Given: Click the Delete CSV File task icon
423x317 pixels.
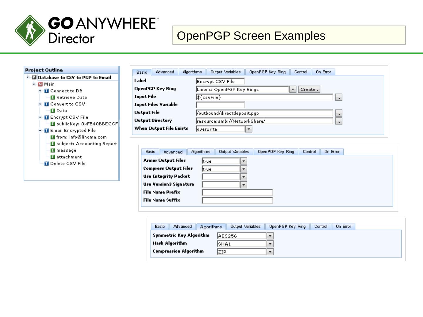Looking at the screenshot, I should [x=47, y=164].
